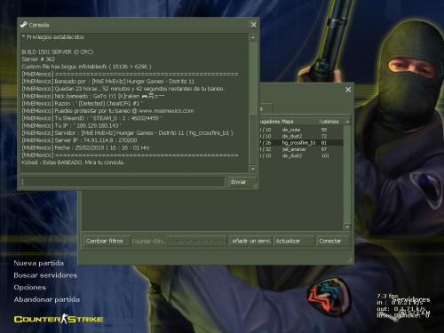Screen dimensions: 444x333
Task: Click server list scrollbar down arrow
Action: click(347, 227)
